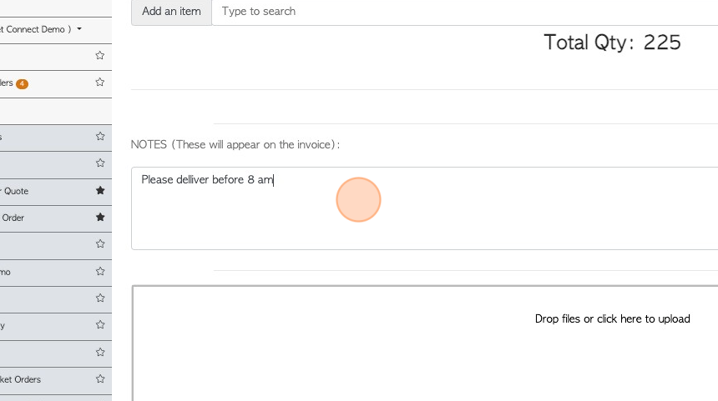The width and height of the screenshot is (718, 401).
Task: Click the star just above 'ket Orders' row
Action: [x=100, y=352]
